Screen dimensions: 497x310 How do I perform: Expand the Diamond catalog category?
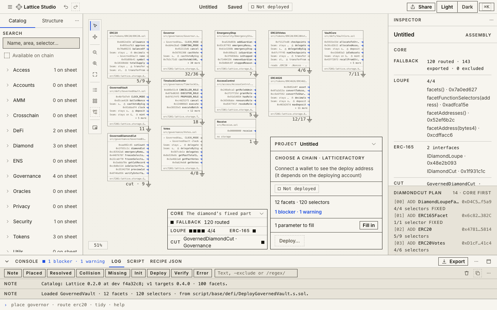tap(41, 146)
